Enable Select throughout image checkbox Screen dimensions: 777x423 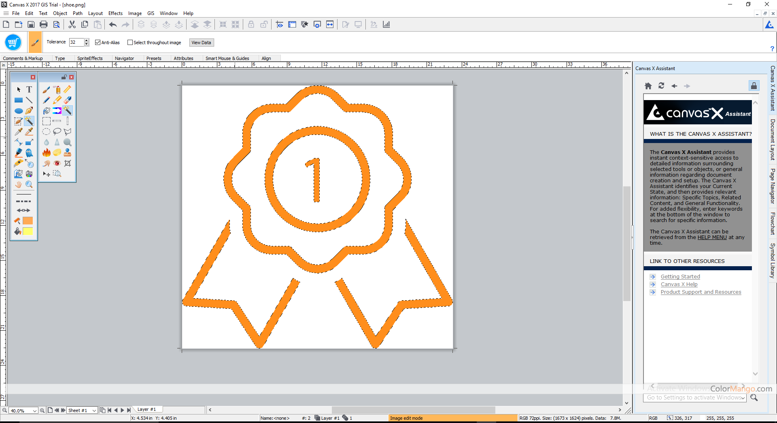click(x=130, y=43)
